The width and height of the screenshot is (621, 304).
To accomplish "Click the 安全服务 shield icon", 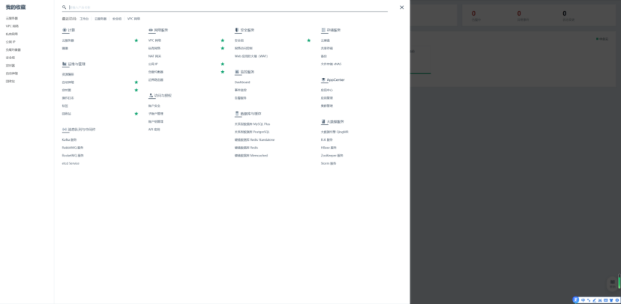I will point(237,30).
